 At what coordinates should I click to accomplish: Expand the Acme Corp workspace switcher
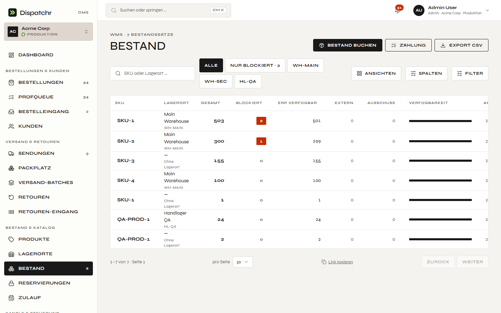(48, 32)
